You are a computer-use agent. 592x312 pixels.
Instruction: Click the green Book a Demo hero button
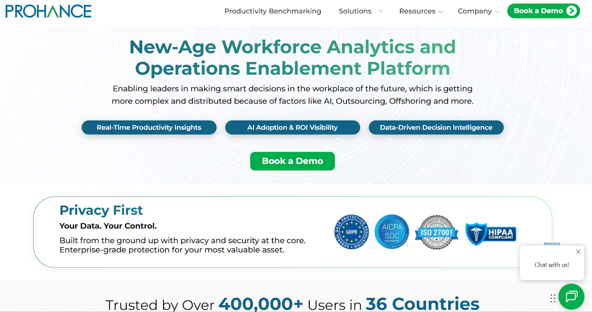tap(292, 161)
